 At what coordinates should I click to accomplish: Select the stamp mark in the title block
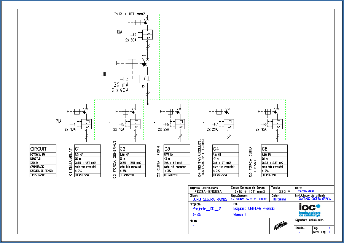280,227
